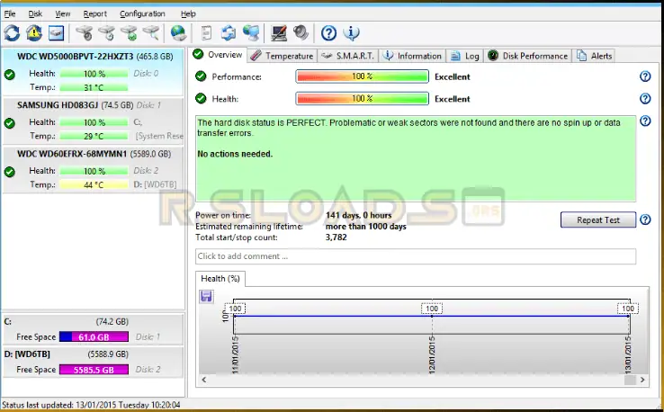Switch to the Temperature tab
The width and height of the screenshot is (664, 412).
[282, 56]
